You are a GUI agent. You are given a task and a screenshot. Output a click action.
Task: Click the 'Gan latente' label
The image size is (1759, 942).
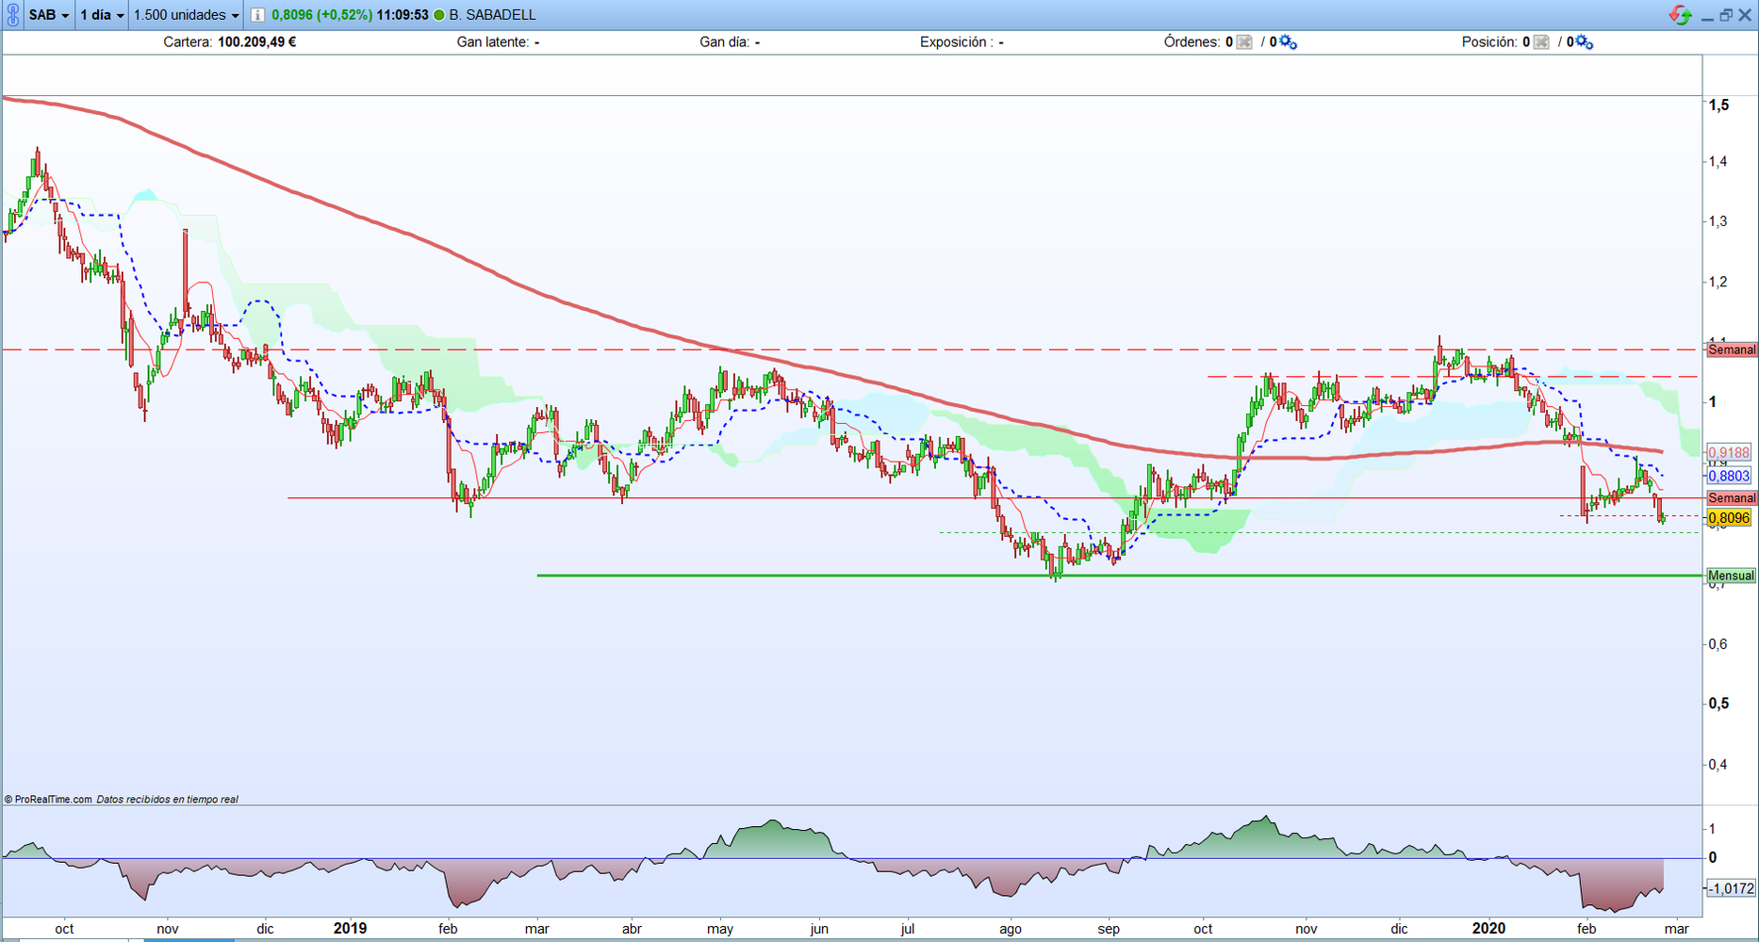pyautogui.click(x=493, y=41)
